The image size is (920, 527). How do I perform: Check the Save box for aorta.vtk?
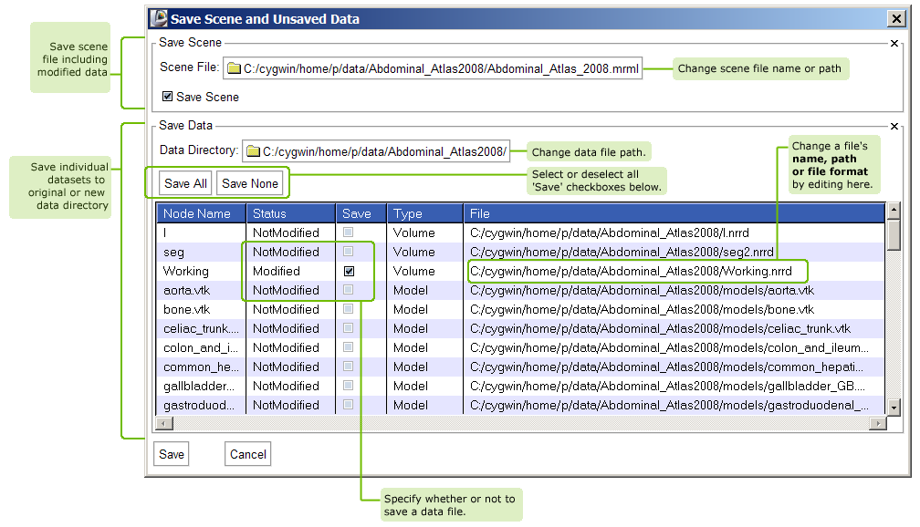click(349, 290)
